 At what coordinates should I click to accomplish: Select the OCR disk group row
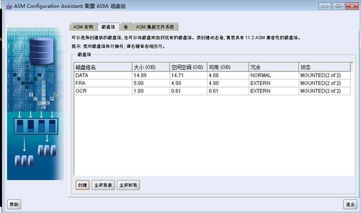[212, 91]
